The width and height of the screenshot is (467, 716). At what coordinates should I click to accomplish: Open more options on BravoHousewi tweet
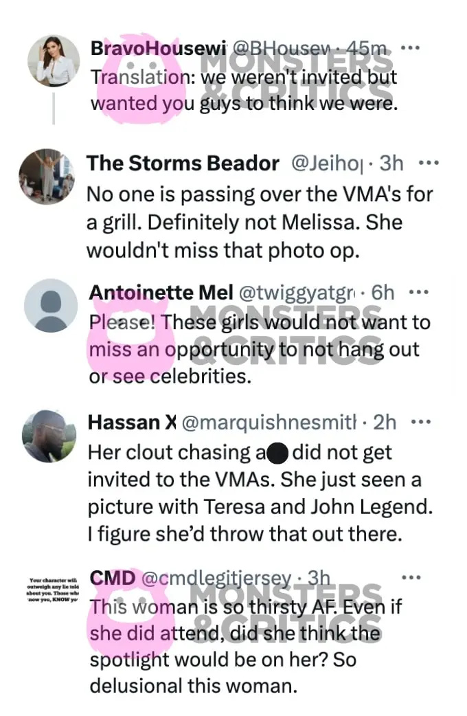pos(409,47)
